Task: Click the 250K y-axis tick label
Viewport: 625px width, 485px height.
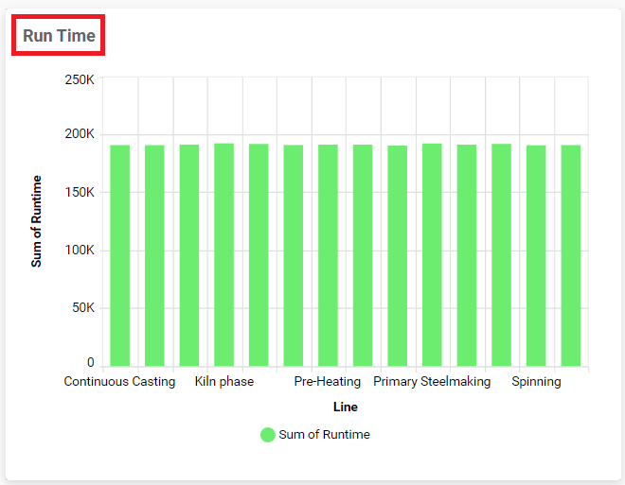Action: (x=79, y=79)
